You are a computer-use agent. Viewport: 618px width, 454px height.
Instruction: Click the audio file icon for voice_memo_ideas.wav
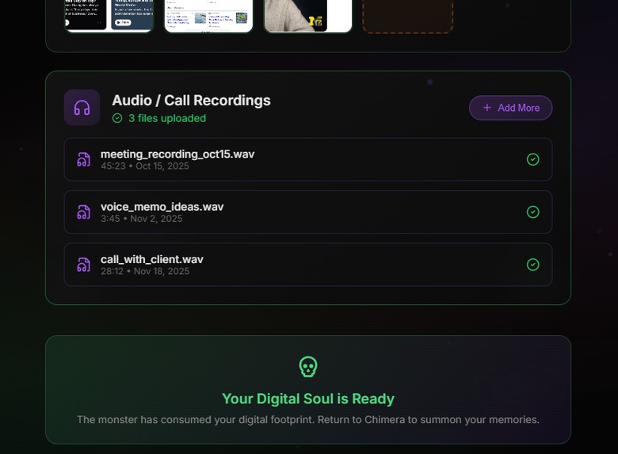point(83,212)
